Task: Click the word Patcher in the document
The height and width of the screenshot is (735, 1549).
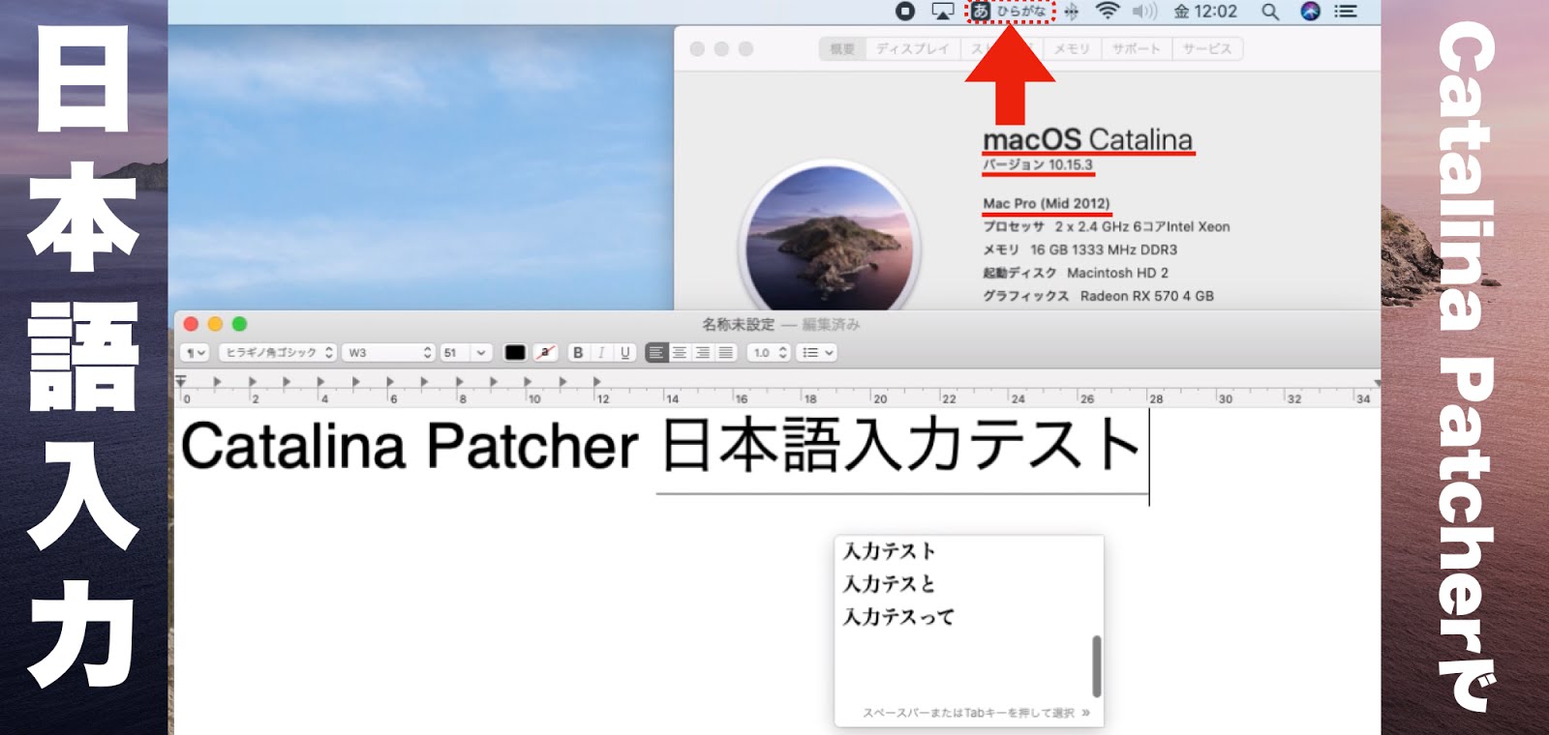Action: [532, 446]
